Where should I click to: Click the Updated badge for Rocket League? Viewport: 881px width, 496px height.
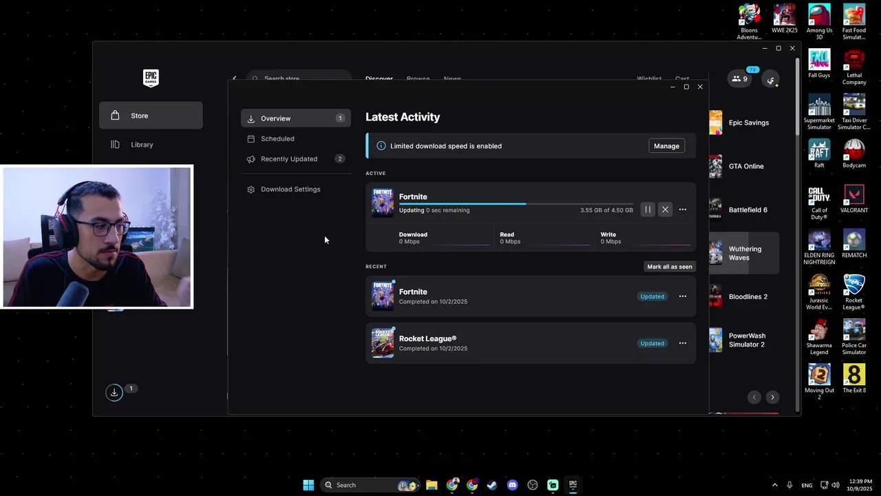click(x=652, y=343)
